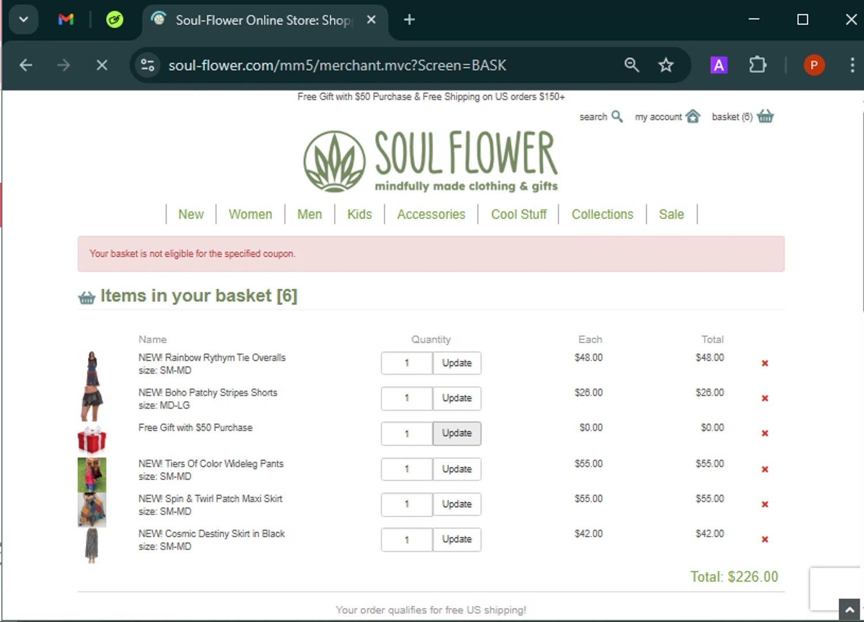Open Spin & Twirl Patch Maxi Skirt link
The height and width of the screenshot is (622, 864).
click(210, 499)
